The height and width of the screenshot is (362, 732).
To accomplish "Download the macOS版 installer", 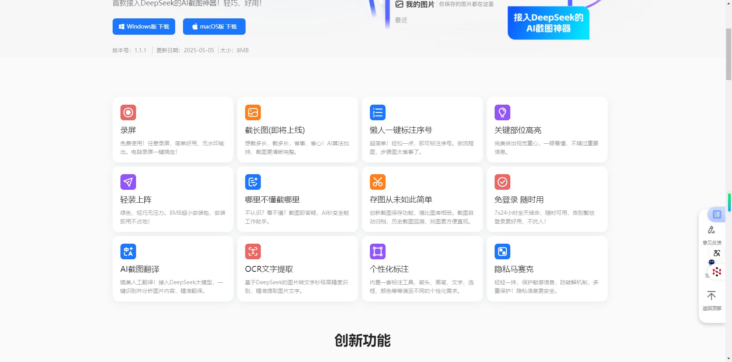I will 214,27.
